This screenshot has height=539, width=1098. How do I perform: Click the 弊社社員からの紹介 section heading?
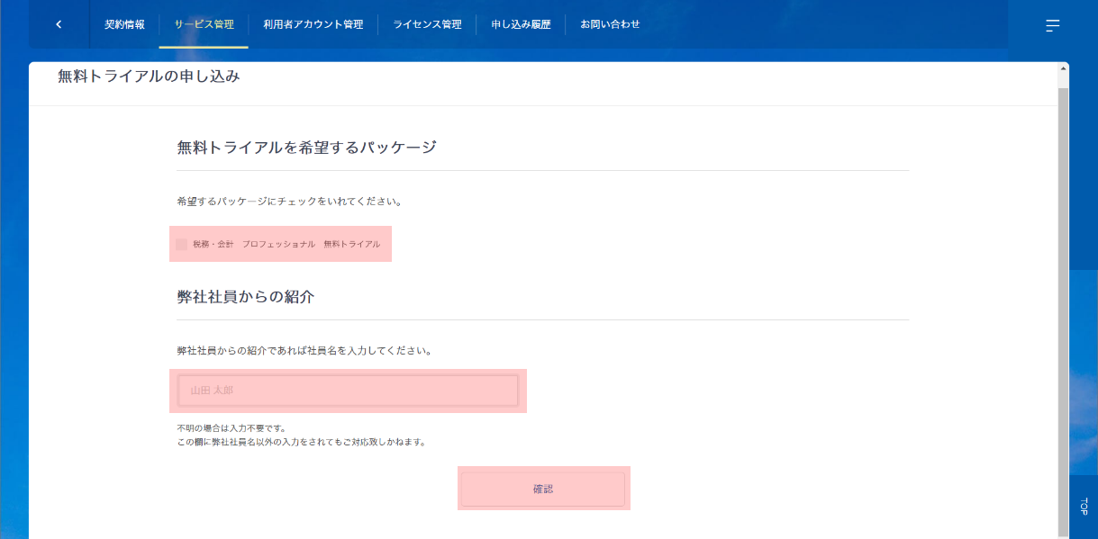pos(245,296)
